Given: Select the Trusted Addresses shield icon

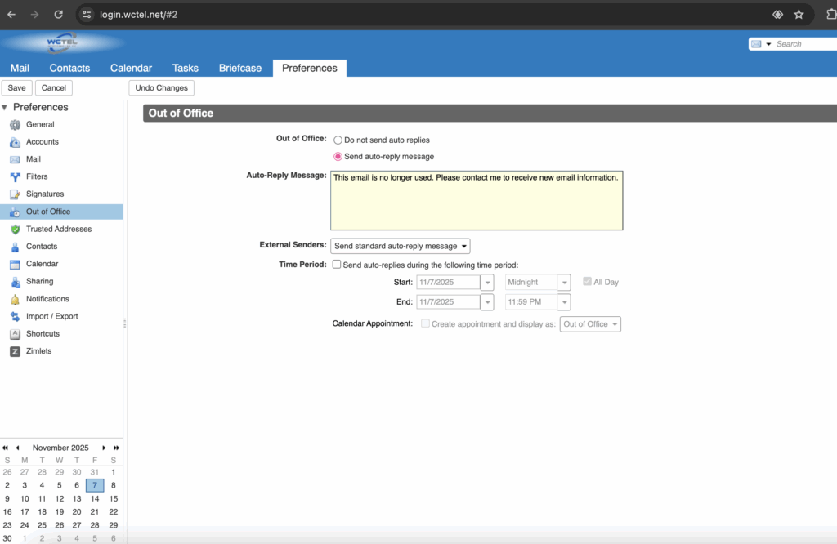Looking at the screenshot, I should click(x=15, y=230).
